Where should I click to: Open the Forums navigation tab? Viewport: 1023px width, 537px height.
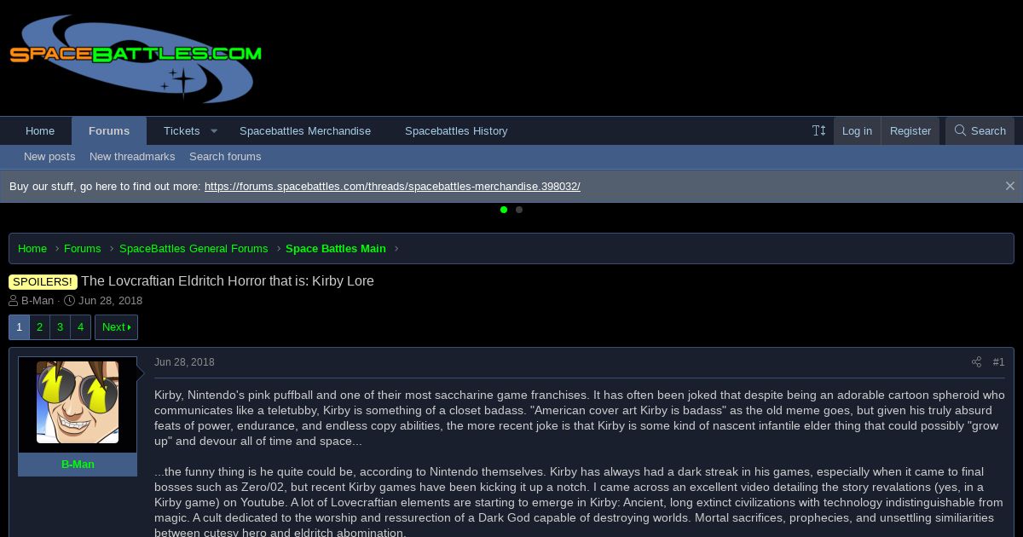tap(109, 130)
